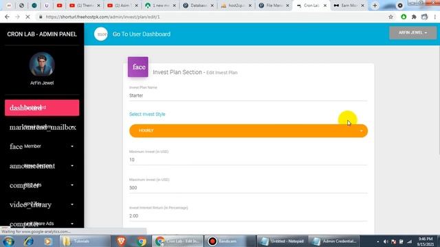This screenshot has height=247, width=440.
Task: Click the network signal tray icon
Action: pyautogui.click(x=410, y=242)
